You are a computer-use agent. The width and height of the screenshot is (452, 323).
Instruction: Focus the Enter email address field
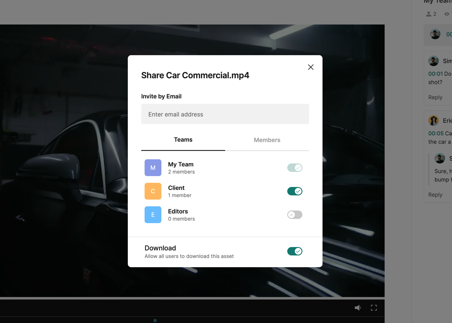(225, 114)
